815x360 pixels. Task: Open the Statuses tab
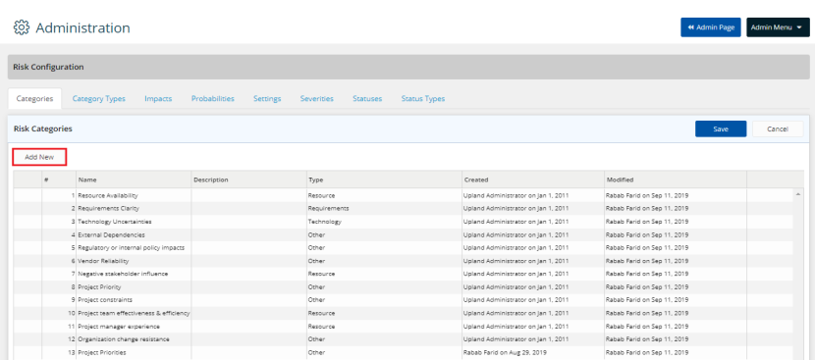pyautogui.click(x=367, y=99)
